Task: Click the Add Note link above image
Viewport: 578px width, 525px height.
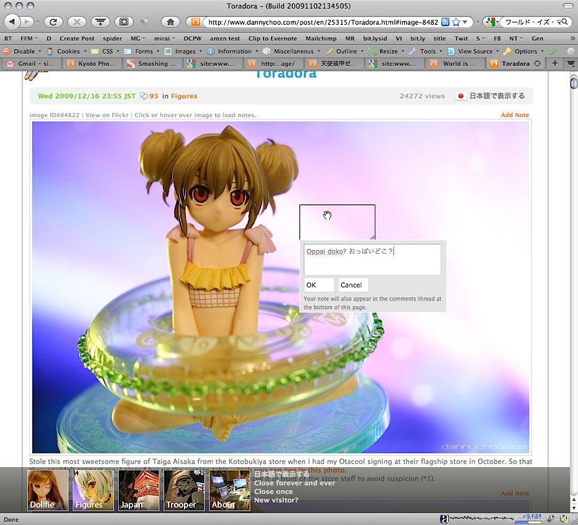Action: tap(515, 115)
